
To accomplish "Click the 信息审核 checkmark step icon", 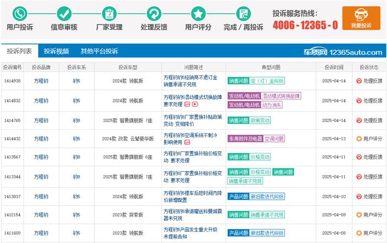I will (64, 14).
